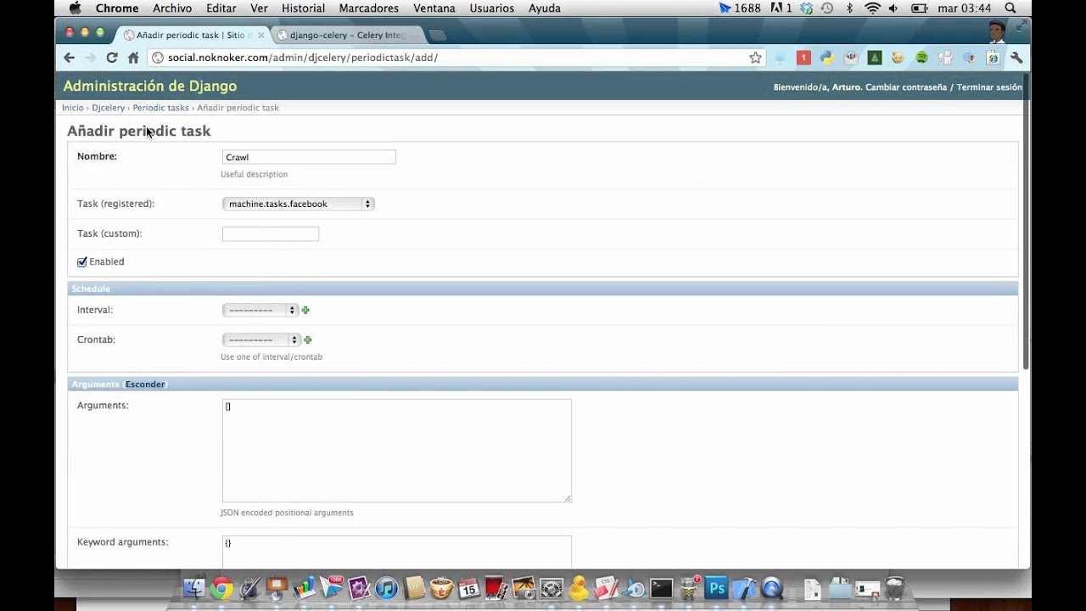Image resolution: width=1086 pixels, height=611 pixels.
Task: Open the Trash in the dock
Action: [x=895, y=588]
